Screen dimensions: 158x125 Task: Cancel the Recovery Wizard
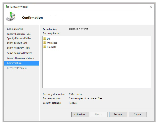pyautogui.click(x=138, y=114)
